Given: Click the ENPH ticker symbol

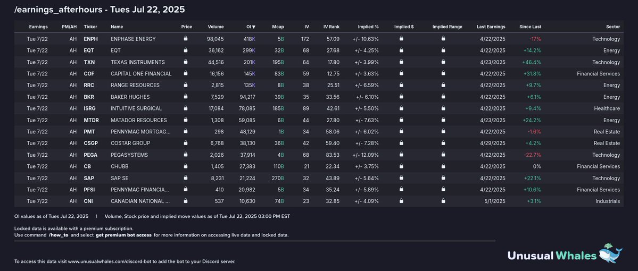Looking at the screenshot, I should pyautogui.click(x=91, y=39).
